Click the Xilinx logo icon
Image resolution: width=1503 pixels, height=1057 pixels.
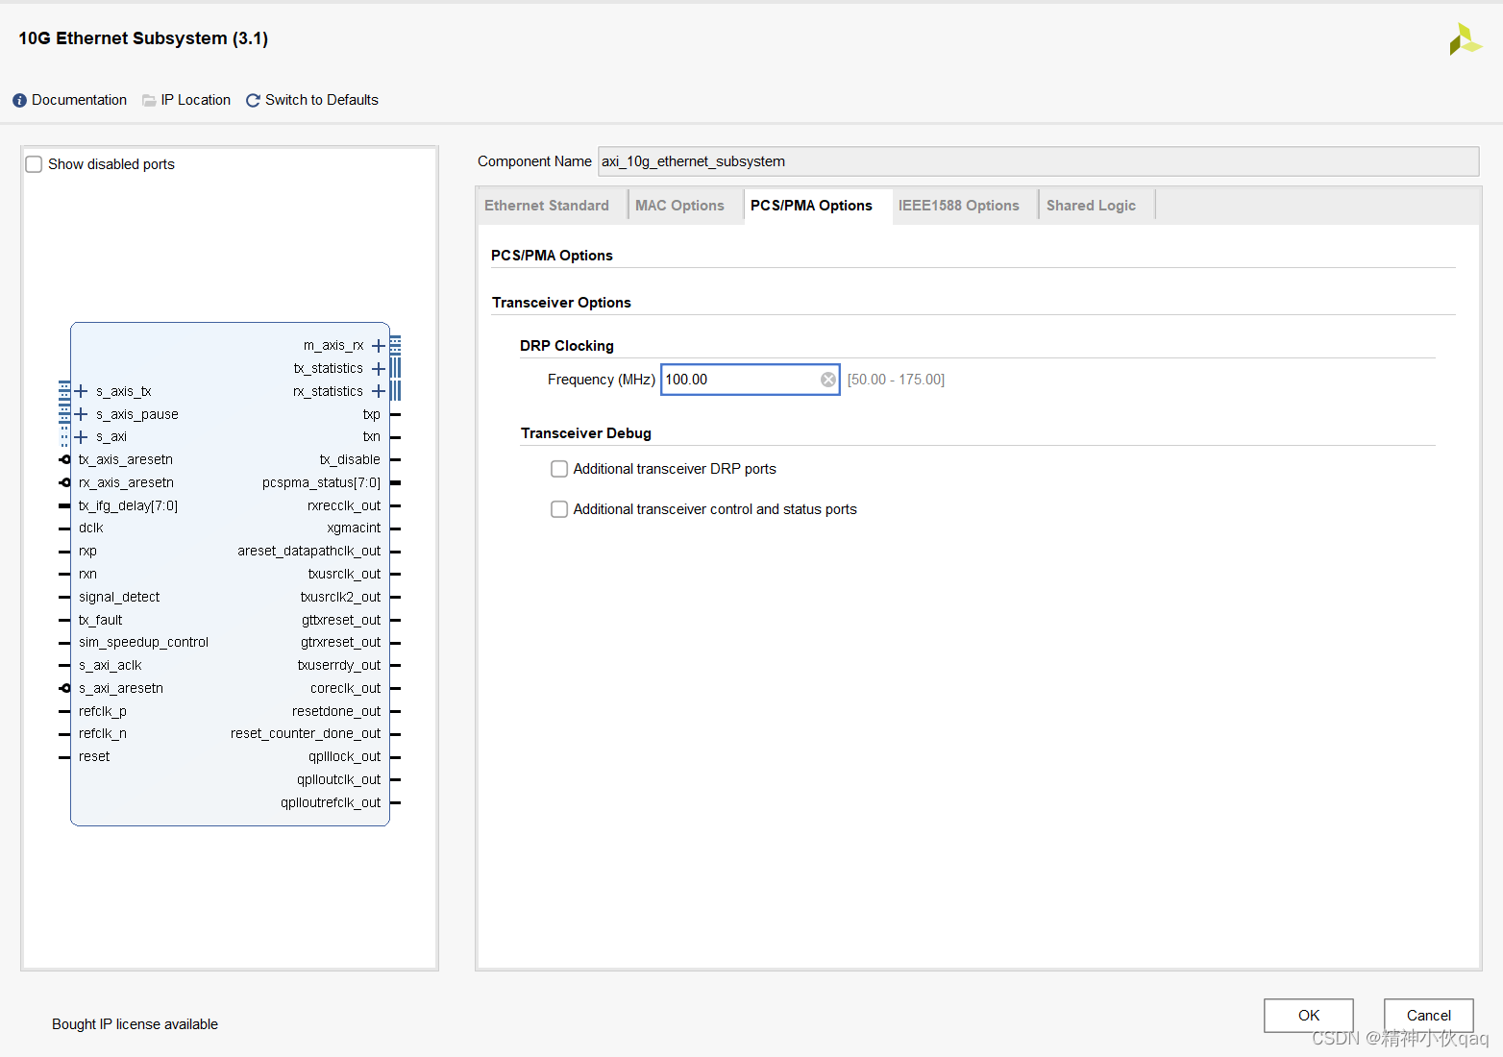coord(1465,39)
